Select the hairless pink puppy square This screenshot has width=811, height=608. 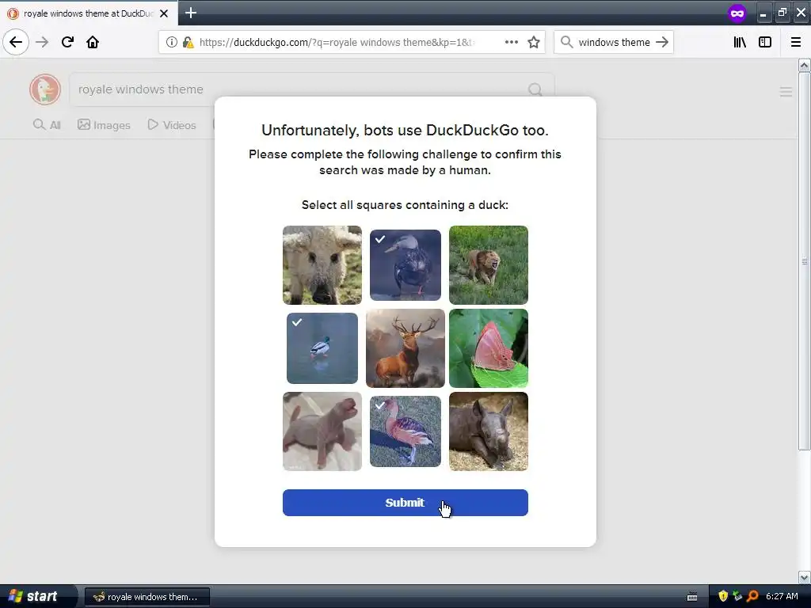click(322, 431)
